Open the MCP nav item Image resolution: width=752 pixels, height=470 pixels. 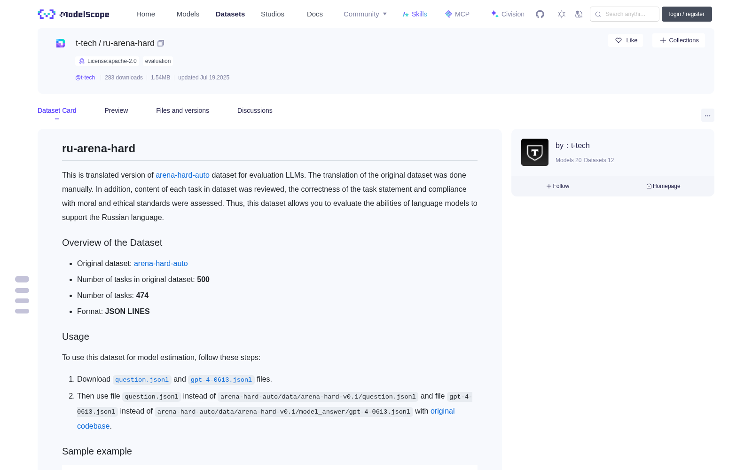pyautogui.click(x=457, y=14)
